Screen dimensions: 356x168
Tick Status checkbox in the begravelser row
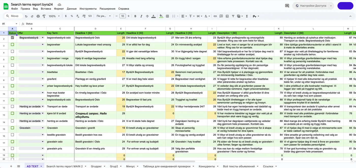[x=12, y=45]
